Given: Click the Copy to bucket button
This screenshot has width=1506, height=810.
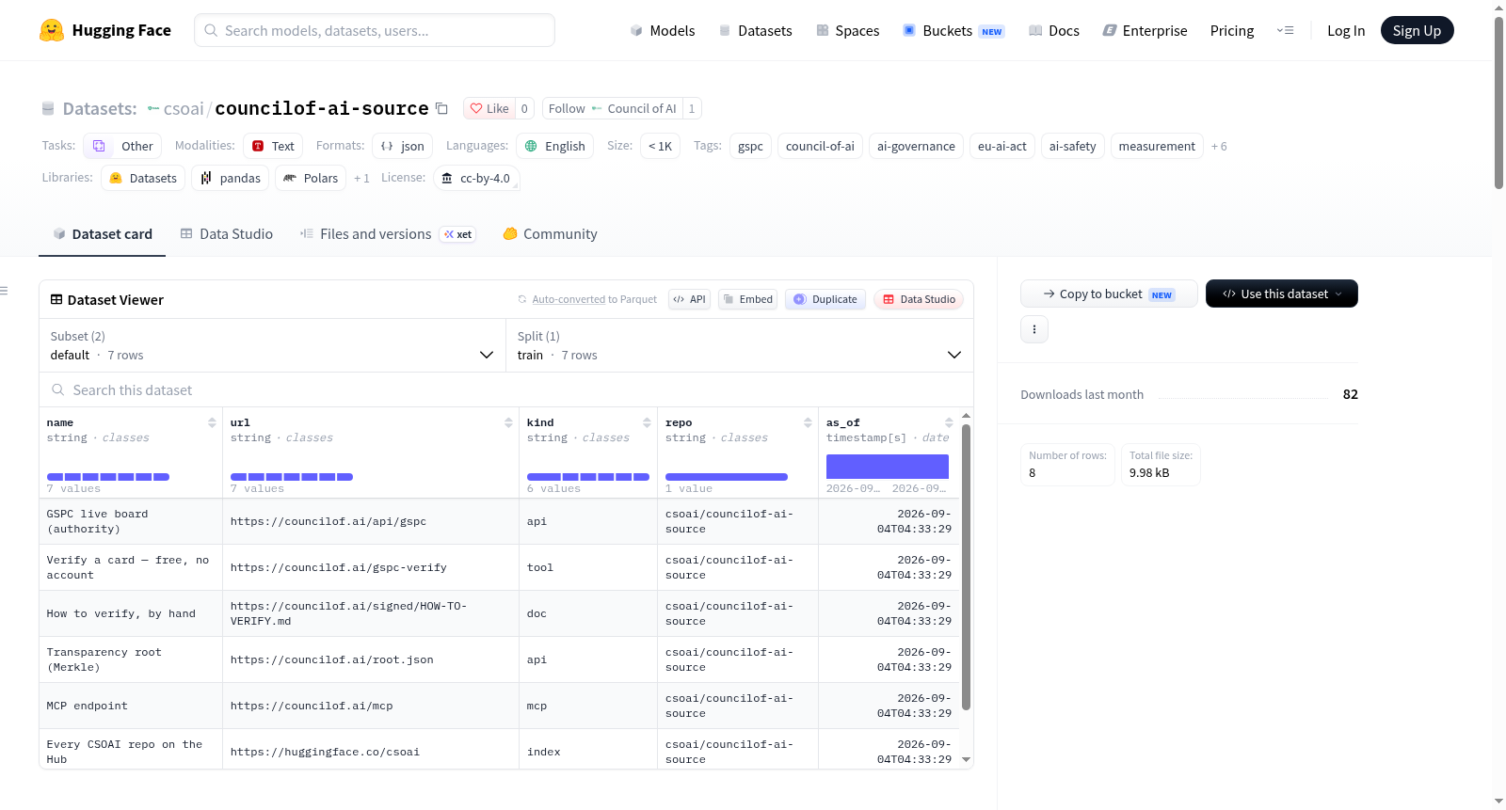Looking at the screenshot, I should [x=1109, y=294].
